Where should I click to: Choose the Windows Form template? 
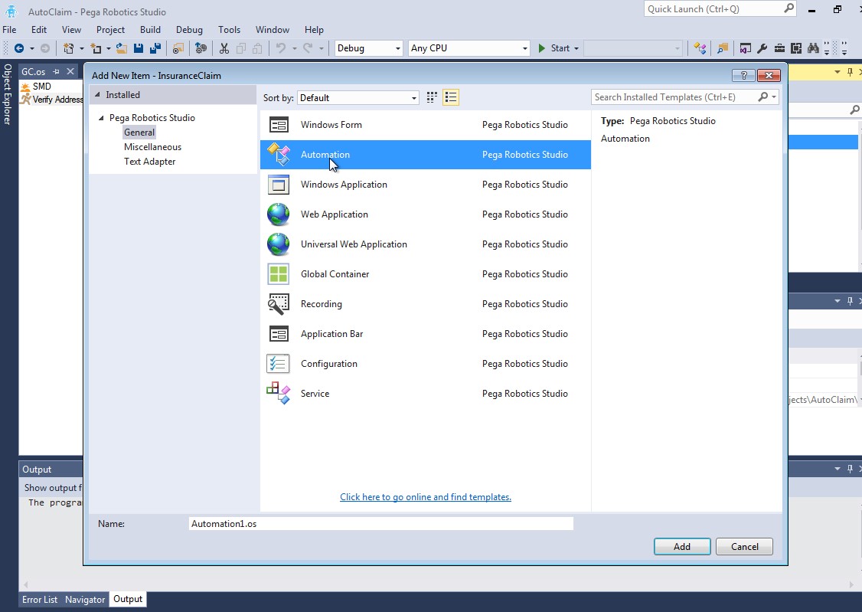(x=331, y=124)
